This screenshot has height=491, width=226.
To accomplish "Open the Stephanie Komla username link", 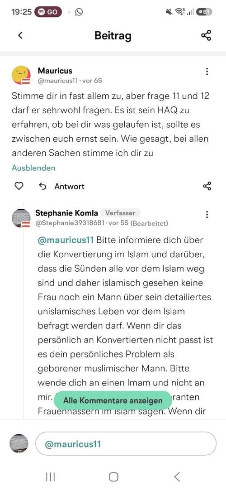I will pyautogui.click(x=66, y=213).
